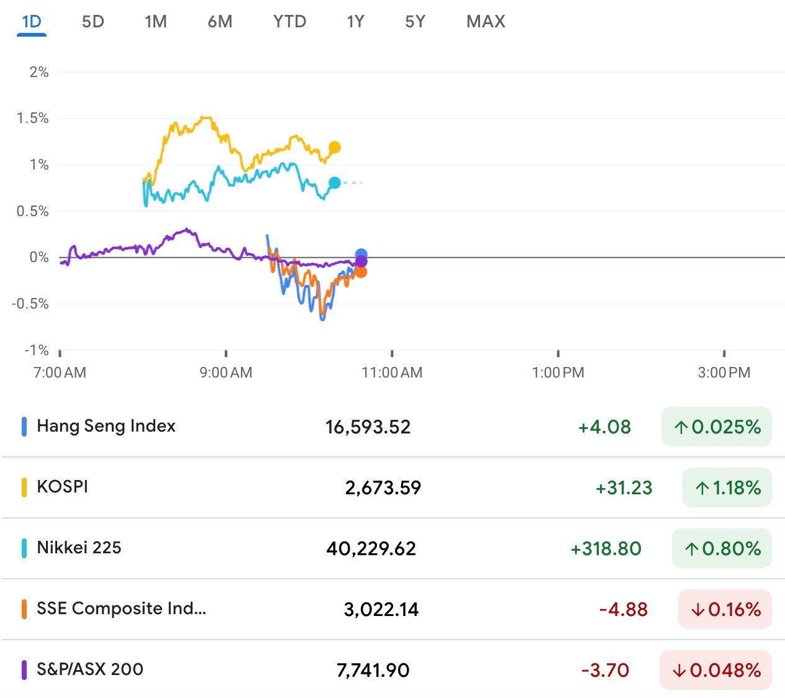The image size is (785, 698).
Task: Show the 6M chart range
Action: click(x=220, y=22)
